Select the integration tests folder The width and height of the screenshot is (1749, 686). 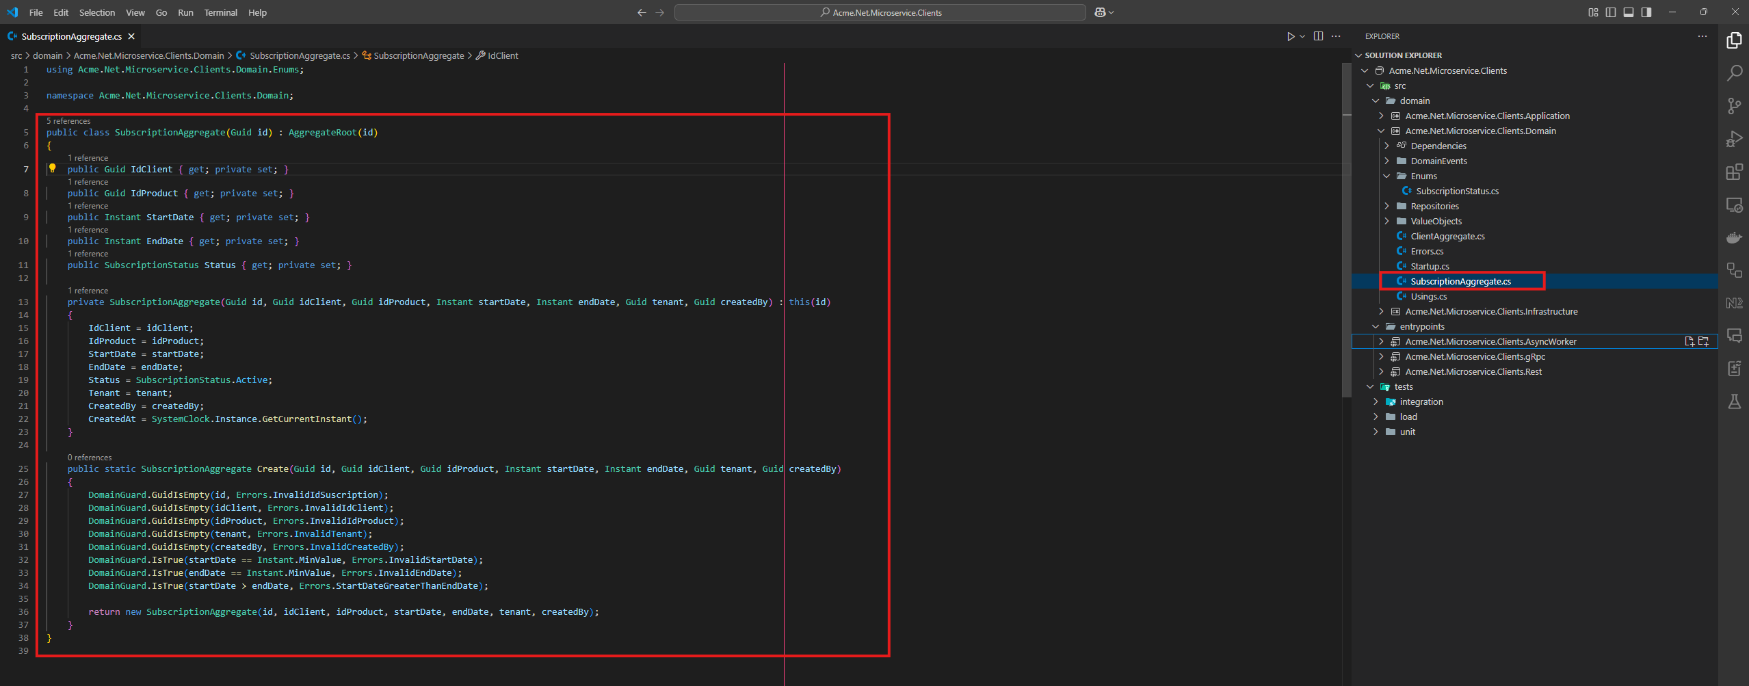pyautogui.click(x=1421, y=401)
